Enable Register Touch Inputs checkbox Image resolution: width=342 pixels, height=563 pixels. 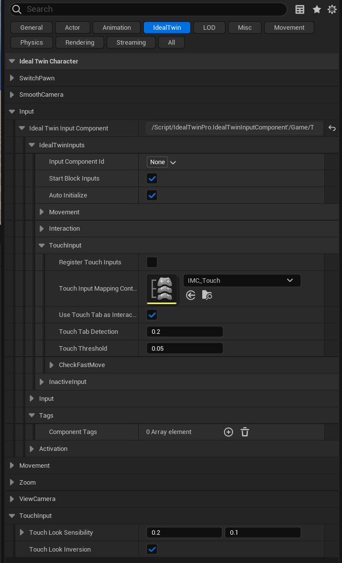pos(152,262)
